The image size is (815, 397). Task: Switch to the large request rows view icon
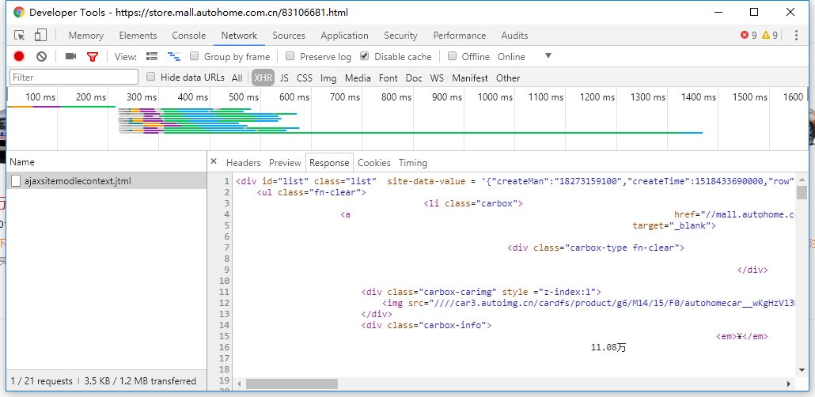152,56
